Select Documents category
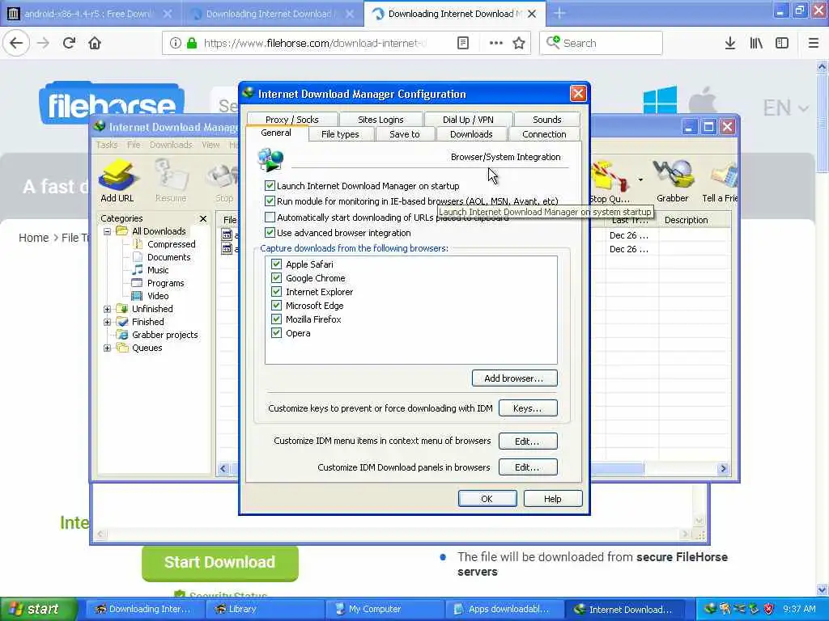 (168, 257)
